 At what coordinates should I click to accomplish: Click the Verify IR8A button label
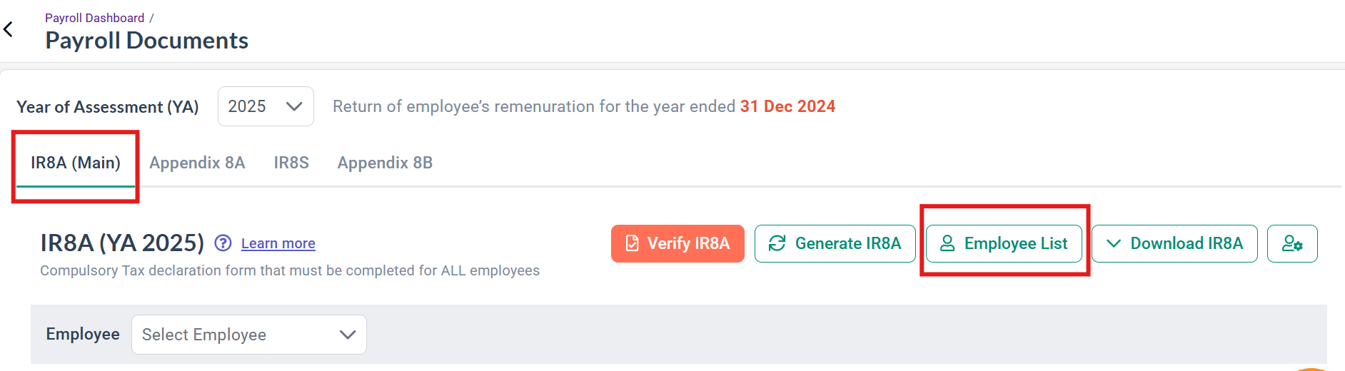point(688,243)
